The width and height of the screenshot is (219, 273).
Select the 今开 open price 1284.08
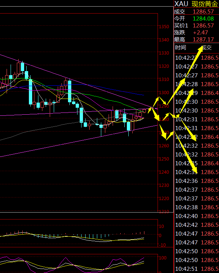coord(203,19)
